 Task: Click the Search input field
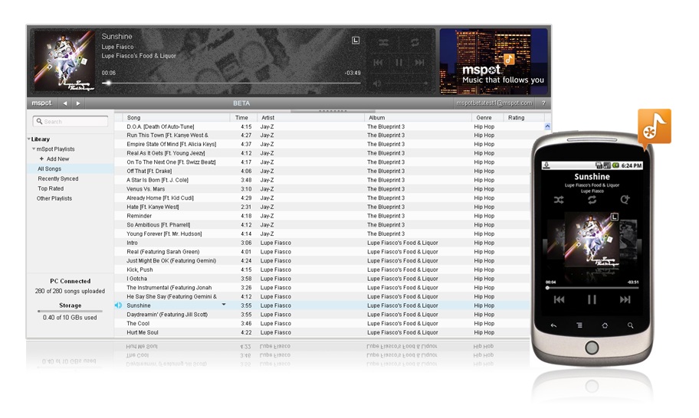(71, 121)
